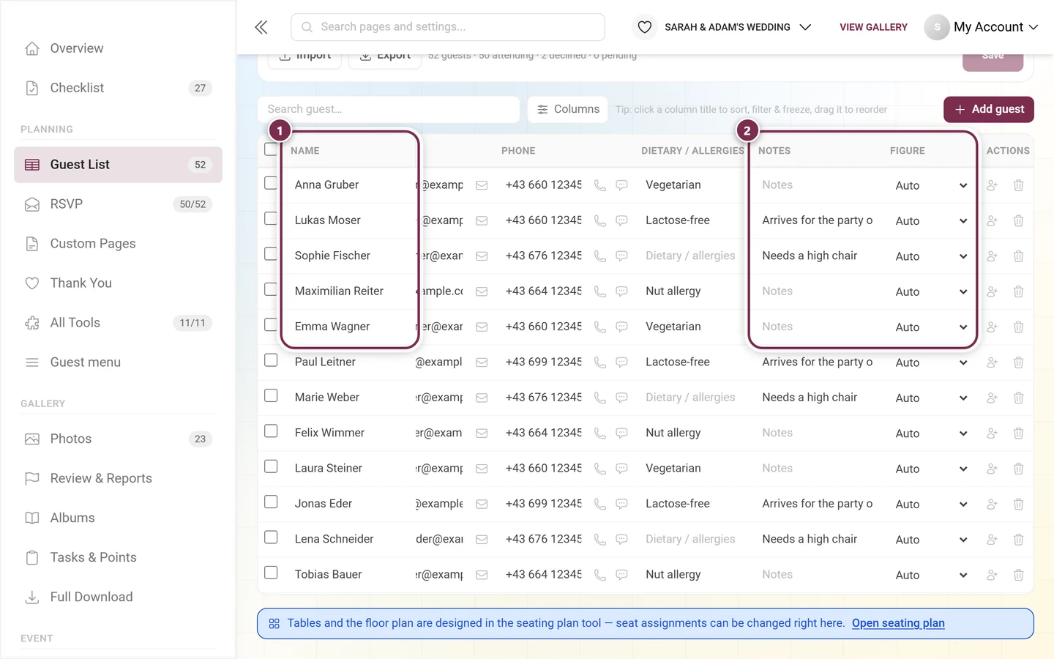Screen dimensions: 1054x659
Task: Sort by the Dietary / Allergies column header
Action: 692,151
